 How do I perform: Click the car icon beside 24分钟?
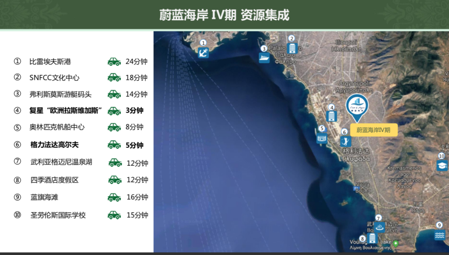coord(114,62)
